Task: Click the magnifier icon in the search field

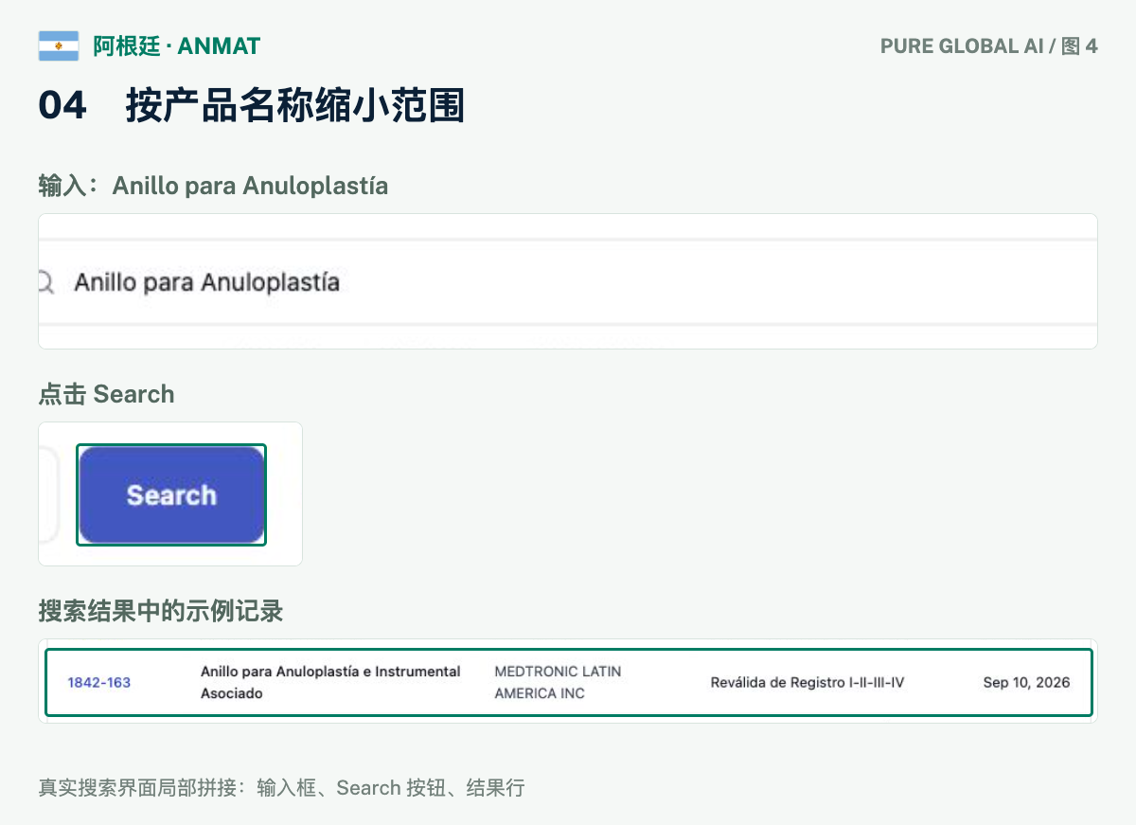Action: point(45,282)
